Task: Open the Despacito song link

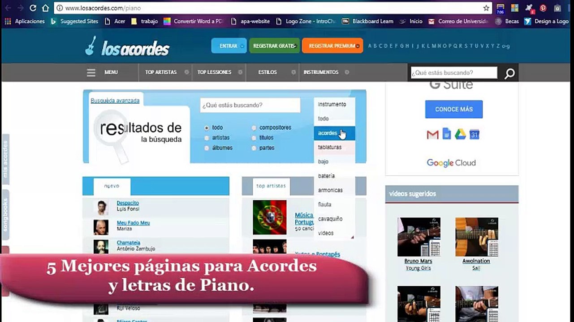Action: pyautogui.click(x=128, y=203)
